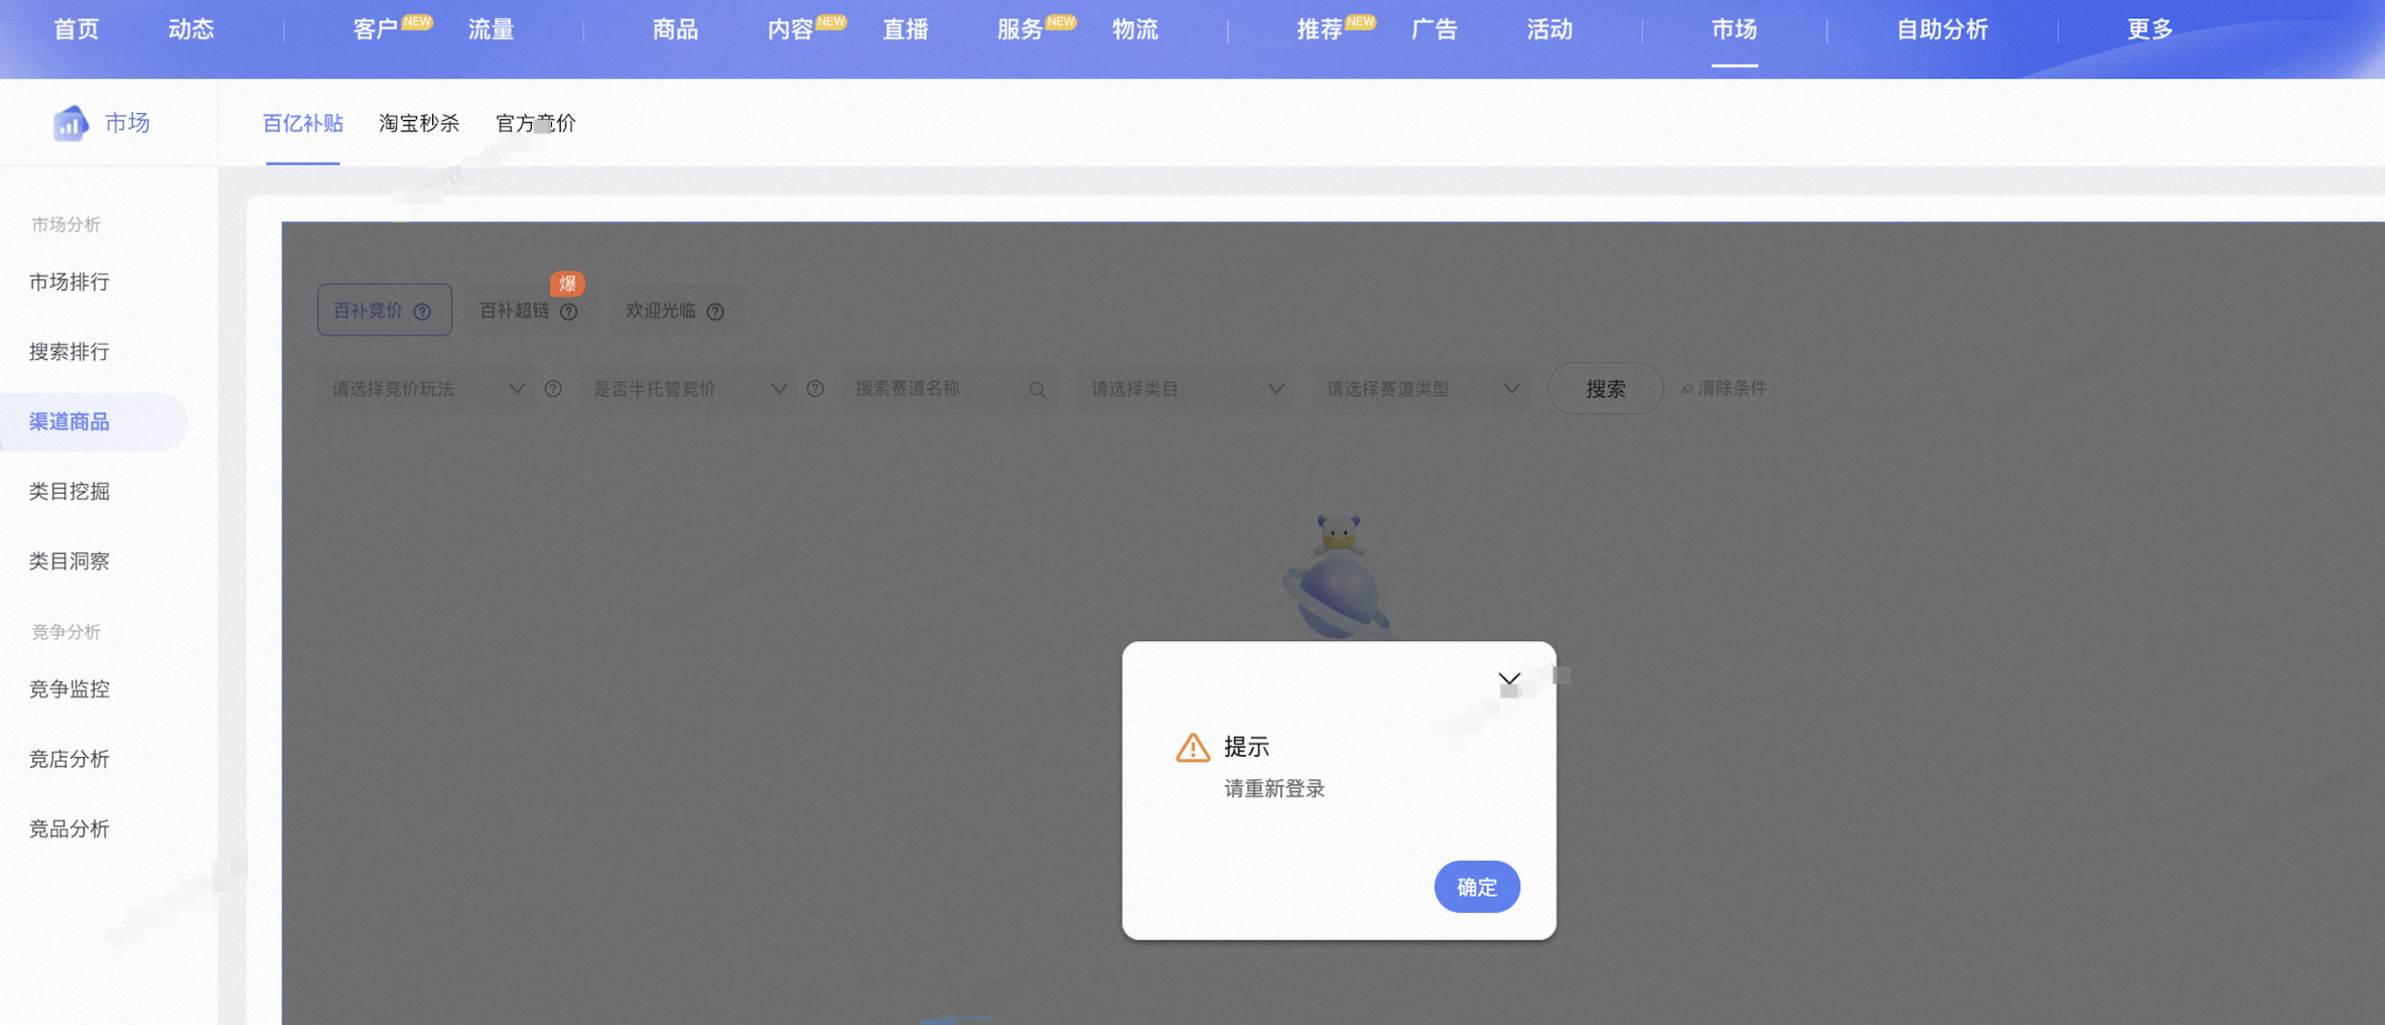Open 服务 in the top navigation
Viewport: 2385px width, 1025px height.
tap(1019, 30)
